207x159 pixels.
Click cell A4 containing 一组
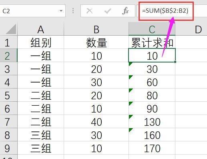(x=41, y=82)
